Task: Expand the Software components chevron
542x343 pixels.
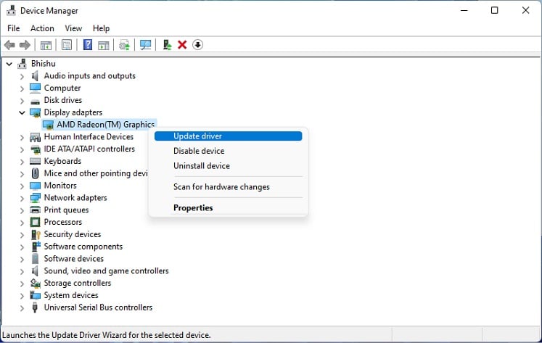Action: (x=22, y=247)
